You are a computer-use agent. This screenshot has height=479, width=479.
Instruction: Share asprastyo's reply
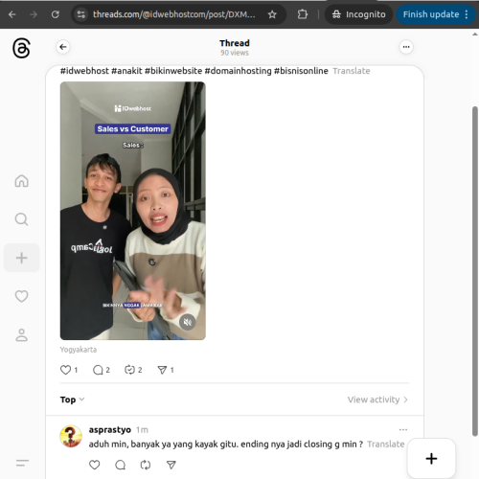coord(171,465)
